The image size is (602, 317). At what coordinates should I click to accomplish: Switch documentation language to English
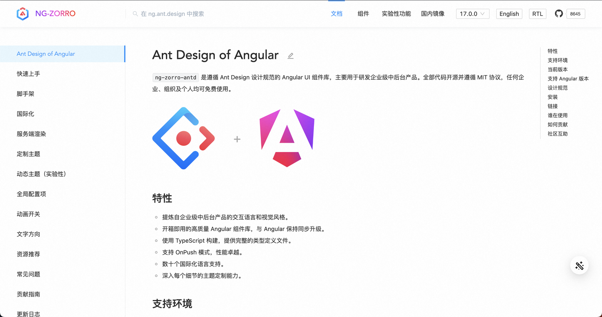pos(509,13)
